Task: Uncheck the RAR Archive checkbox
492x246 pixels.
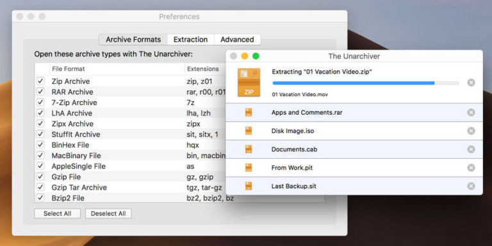Action: (x=40, y=92)
